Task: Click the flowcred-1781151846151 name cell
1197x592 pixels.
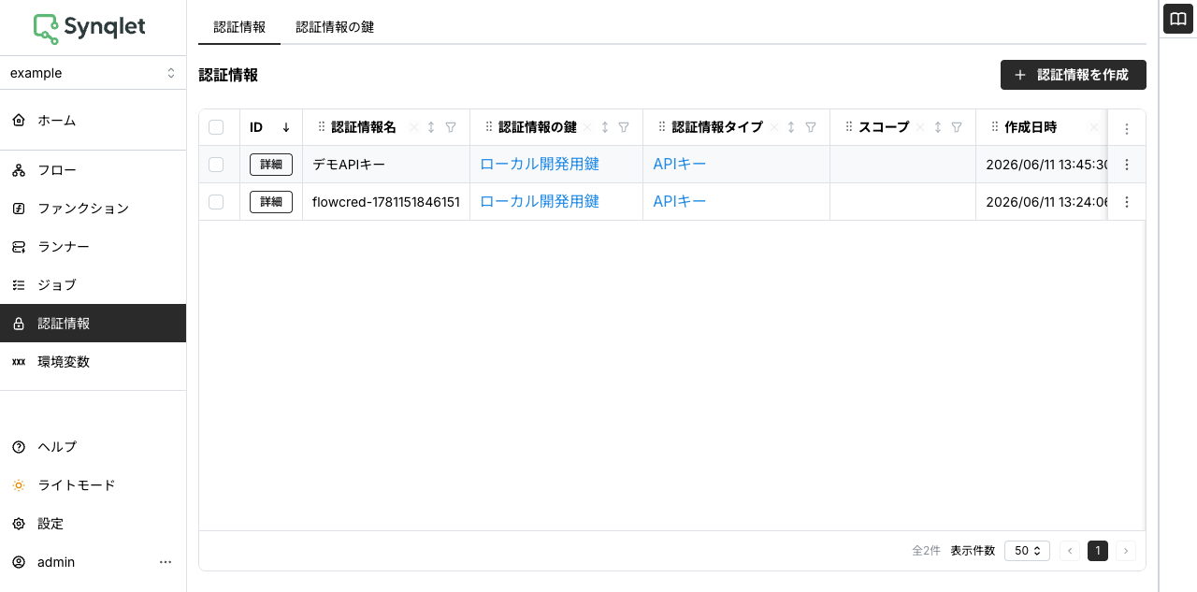Action: click(386, 202)
